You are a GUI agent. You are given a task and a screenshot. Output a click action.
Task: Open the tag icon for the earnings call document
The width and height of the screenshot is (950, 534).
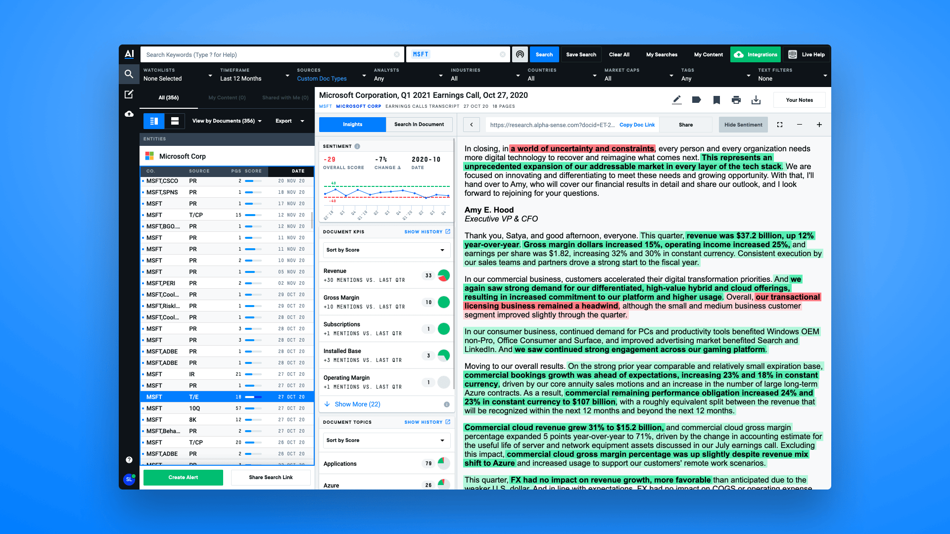click(x=697, y=99)
